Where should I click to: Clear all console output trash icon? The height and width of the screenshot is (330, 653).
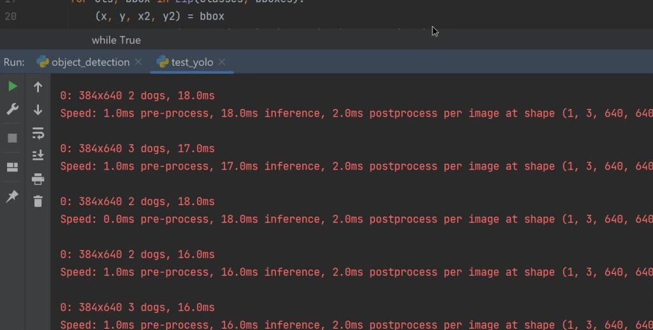tap(38, 201)
